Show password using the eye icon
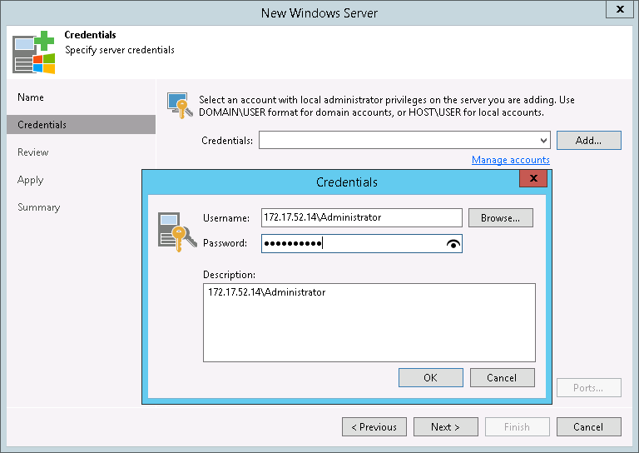Viewport: 639px width, 453px height. pos(453,244)
